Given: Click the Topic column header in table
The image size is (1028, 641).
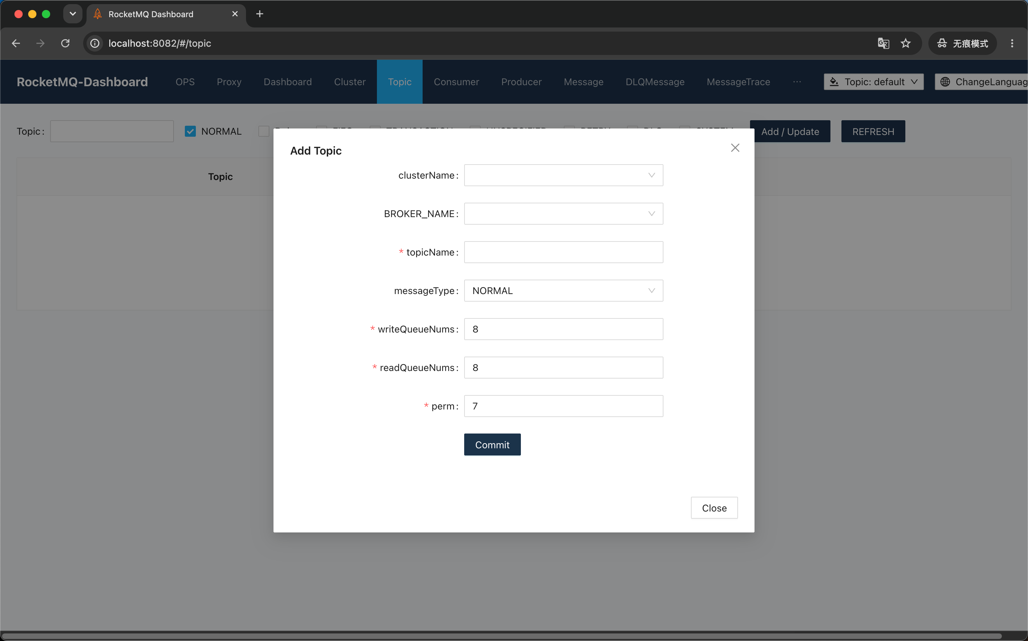Looking at the screenshot, I should pyautogui.click(x=220, y=176).
